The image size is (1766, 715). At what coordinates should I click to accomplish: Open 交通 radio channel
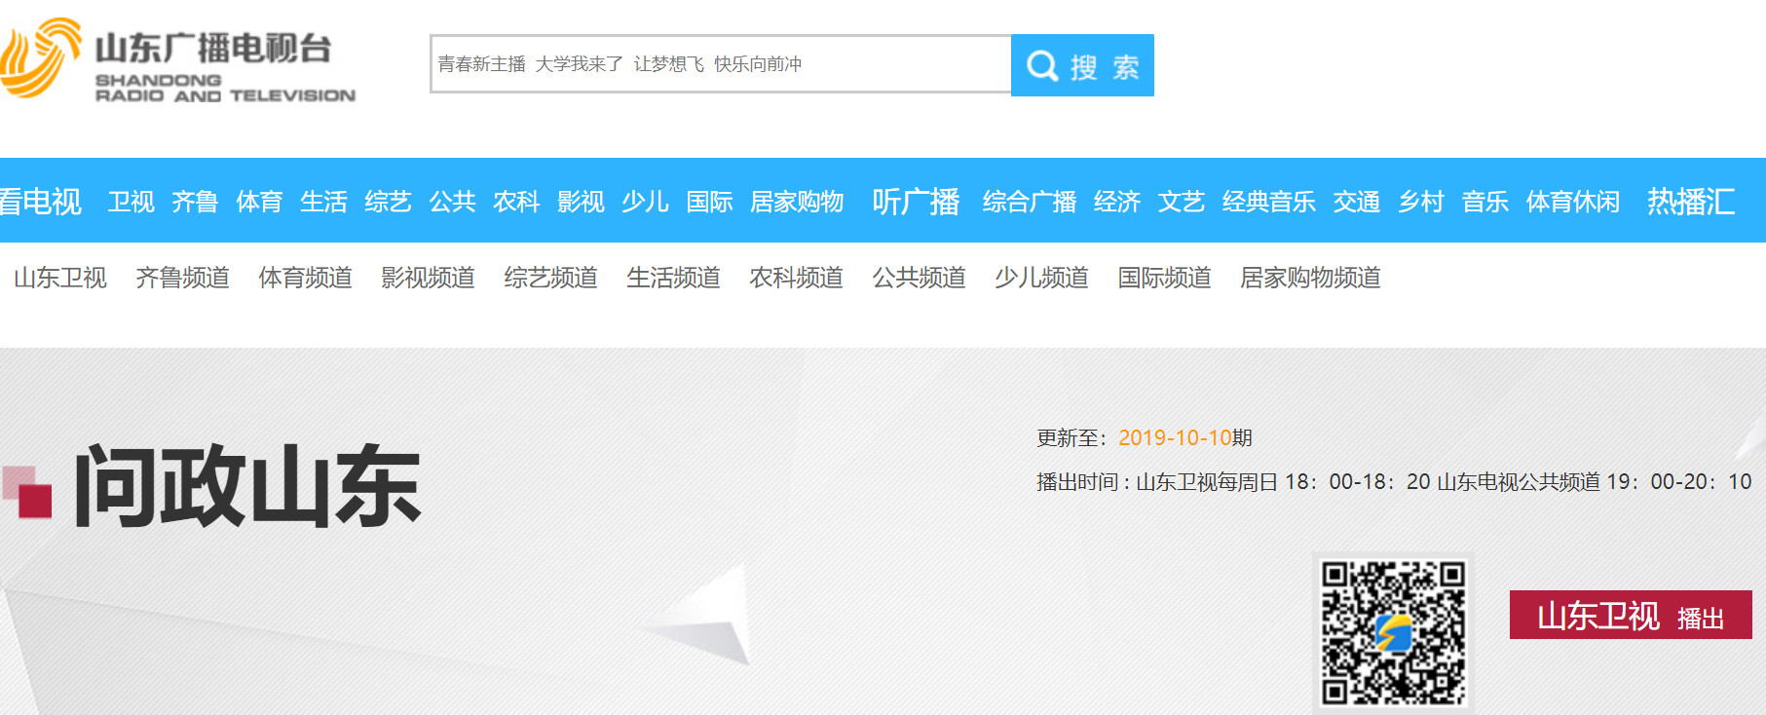(x=1357, y=202)
